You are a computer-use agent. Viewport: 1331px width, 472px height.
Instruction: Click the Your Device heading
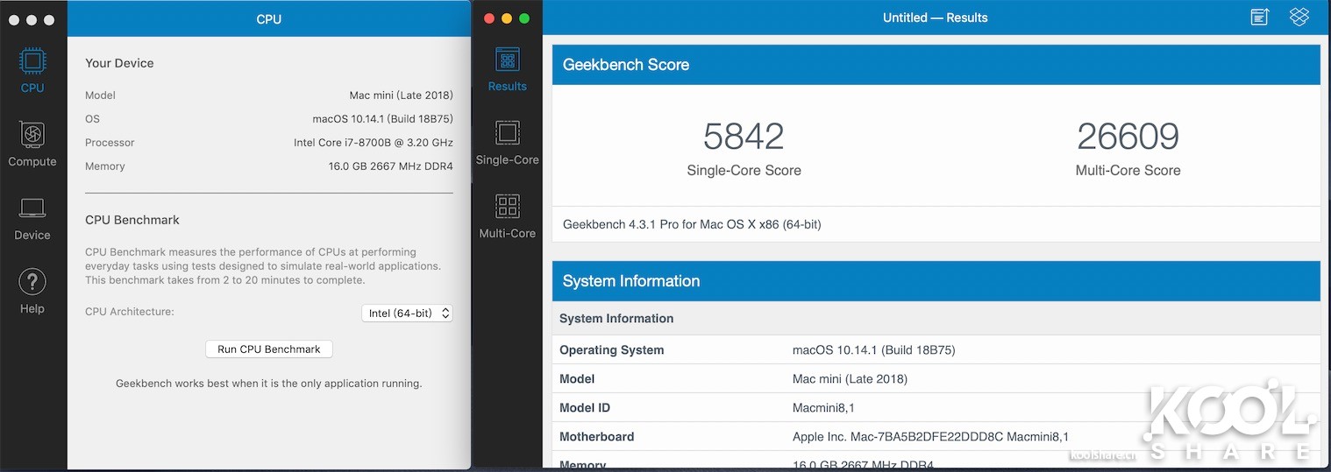pyautogui.click(x=119, y=63)
